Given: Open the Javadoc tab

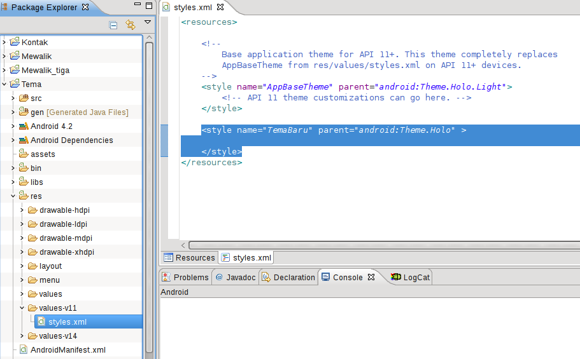Looking at the screenshot, I should [x=236, y=278].
